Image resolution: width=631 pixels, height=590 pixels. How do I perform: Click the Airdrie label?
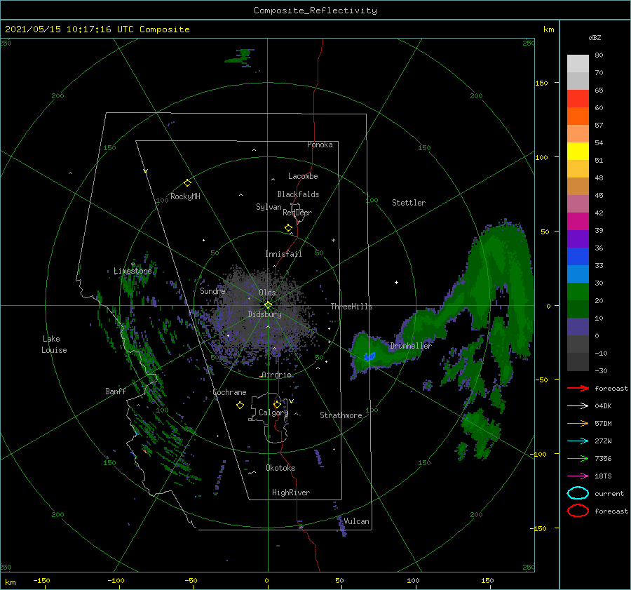click(x=276, y=375)
